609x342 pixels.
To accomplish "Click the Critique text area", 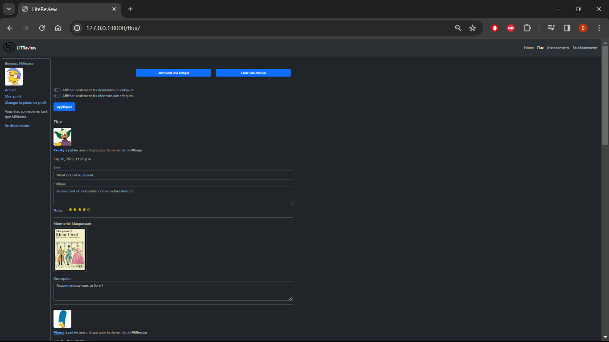I will coord(173,196).
